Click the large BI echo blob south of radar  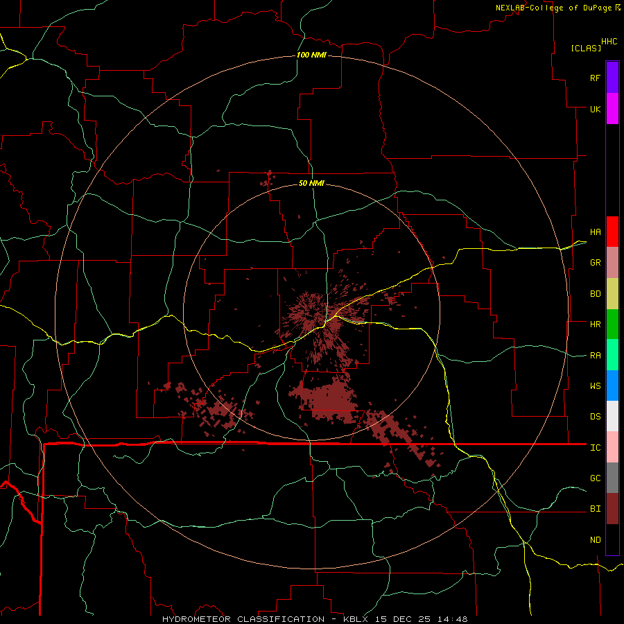(330, 400)
